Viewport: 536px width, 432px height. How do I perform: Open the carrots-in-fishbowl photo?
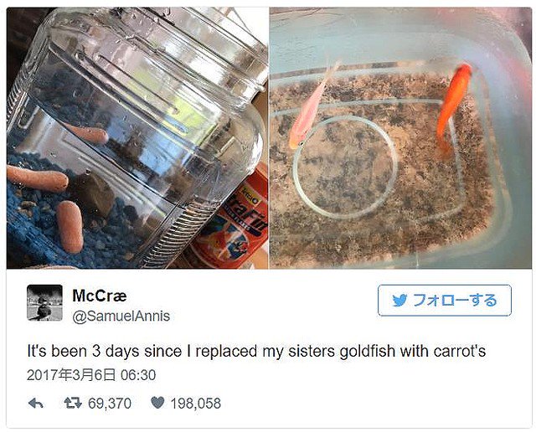(x=137, y=138)
